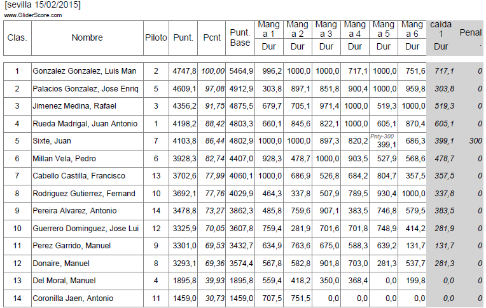Screen dimensions: 486x308
Task: Click the Clas. column header
Action: [x=17, y=38]
